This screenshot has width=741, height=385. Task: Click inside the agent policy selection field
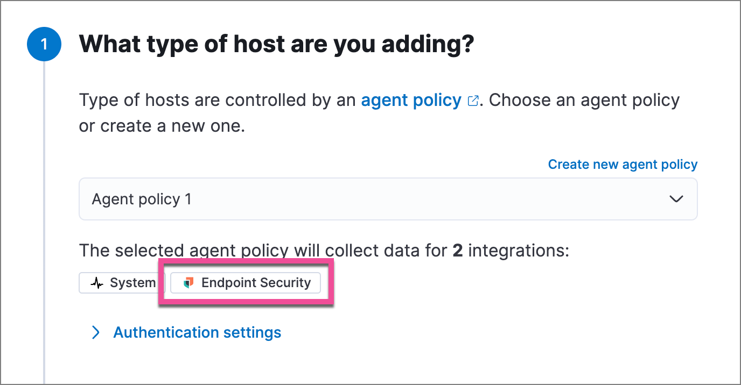377,199
